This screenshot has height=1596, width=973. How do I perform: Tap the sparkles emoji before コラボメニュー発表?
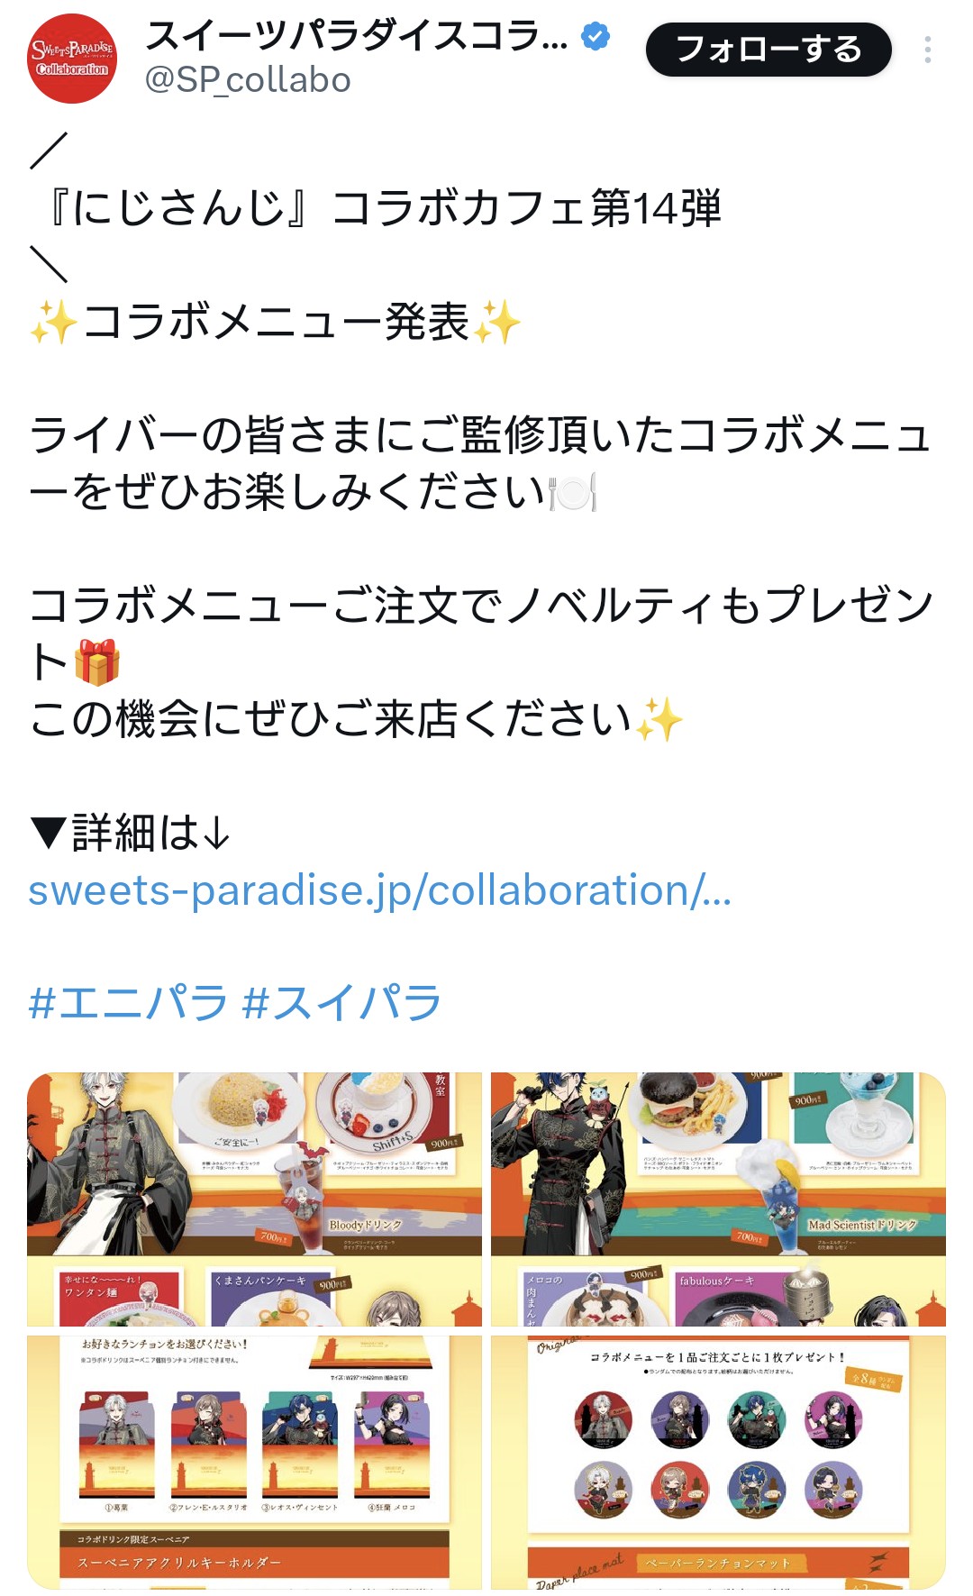point(53,323)
